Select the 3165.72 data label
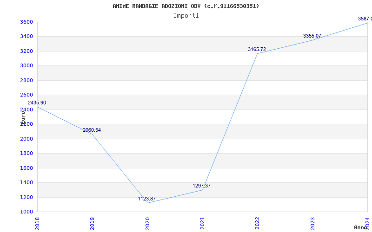 click(257, 49)
